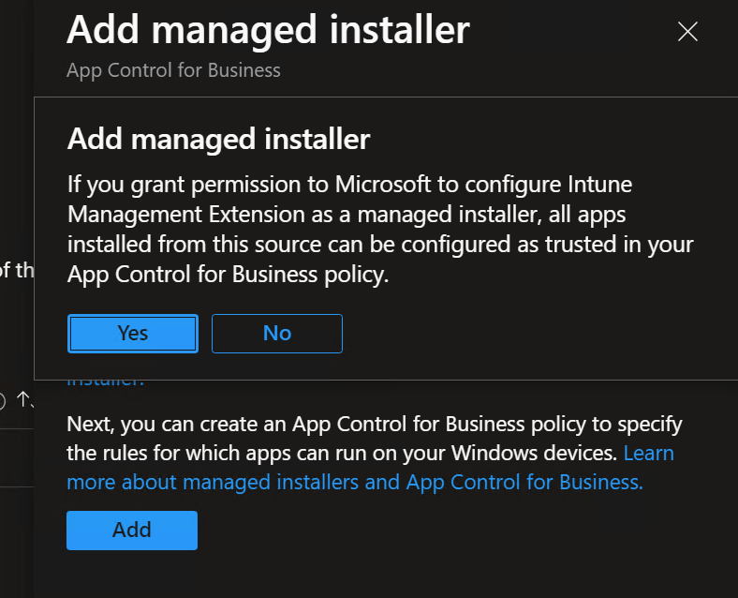Click the truncated "of th" text behind the panel
This screenshot has height=598, width=738.
click(17, 270)
